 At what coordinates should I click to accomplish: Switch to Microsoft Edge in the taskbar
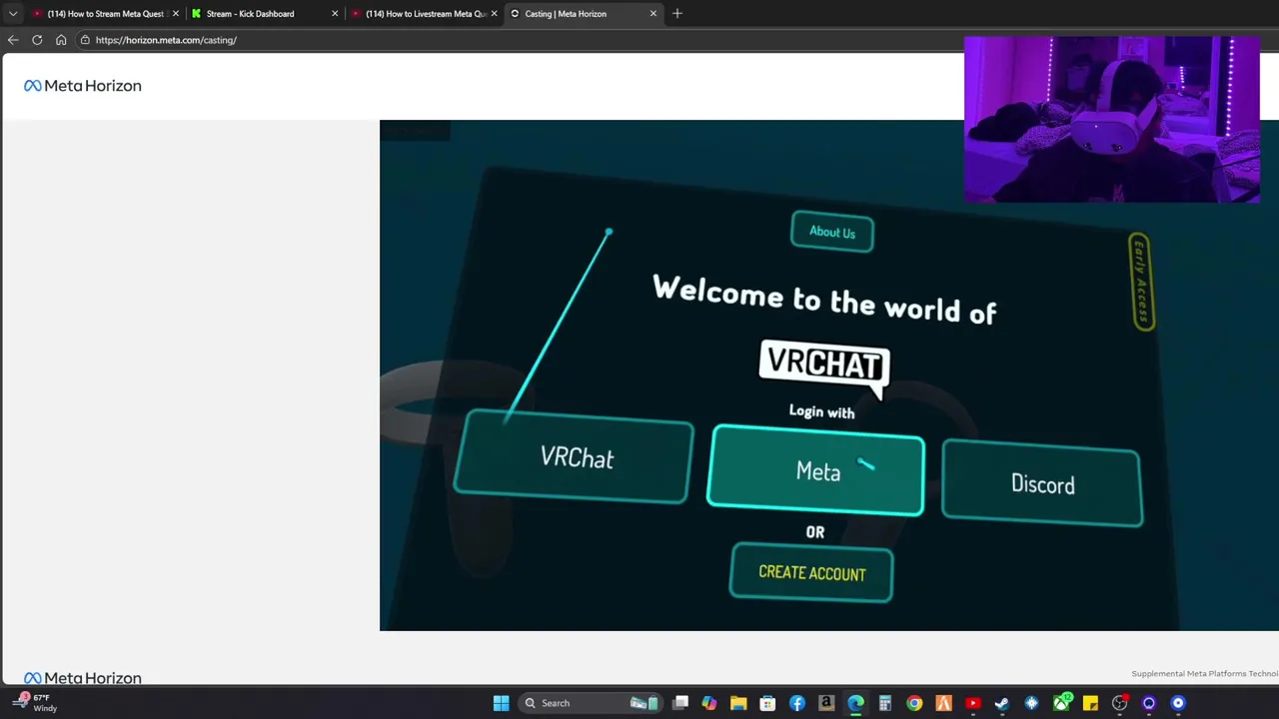point(855,703)
